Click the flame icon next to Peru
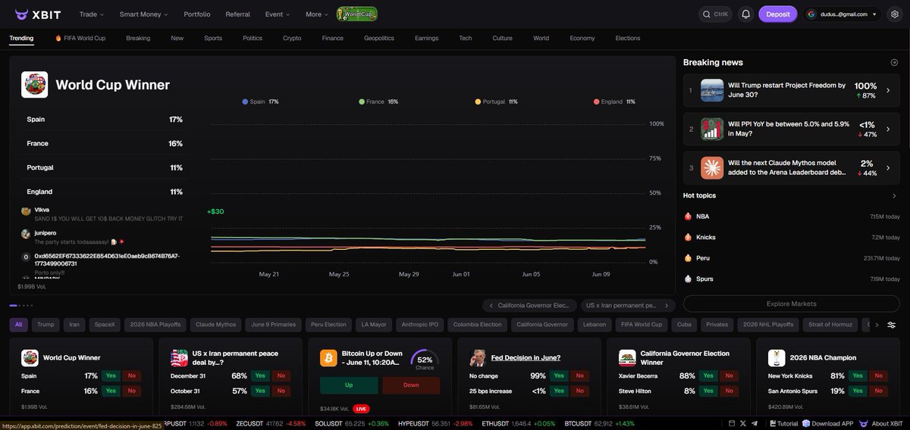910x430 pixels. pos(688,258)
